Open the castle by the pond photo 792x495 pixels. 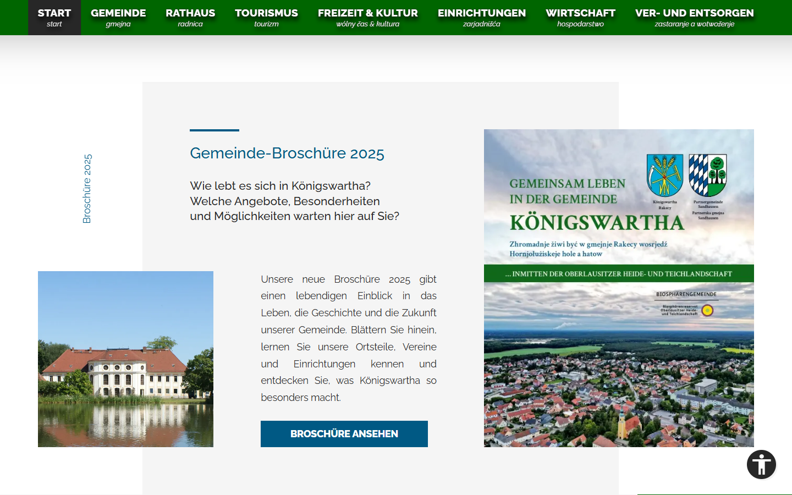click(125, 359)
